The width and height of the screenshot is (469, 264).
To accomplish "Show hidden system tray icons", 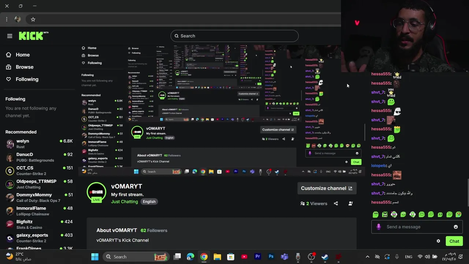I will (368, 257).
